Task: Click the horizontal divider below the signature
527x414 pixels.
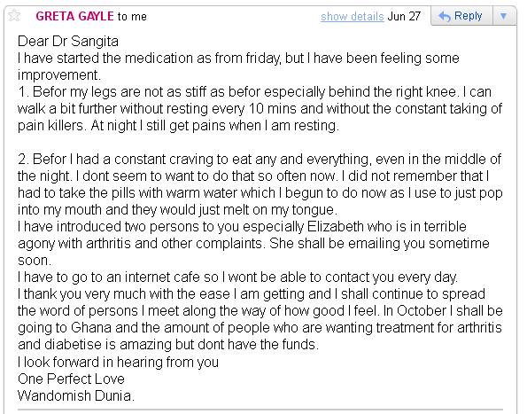Action: point(260,410)
